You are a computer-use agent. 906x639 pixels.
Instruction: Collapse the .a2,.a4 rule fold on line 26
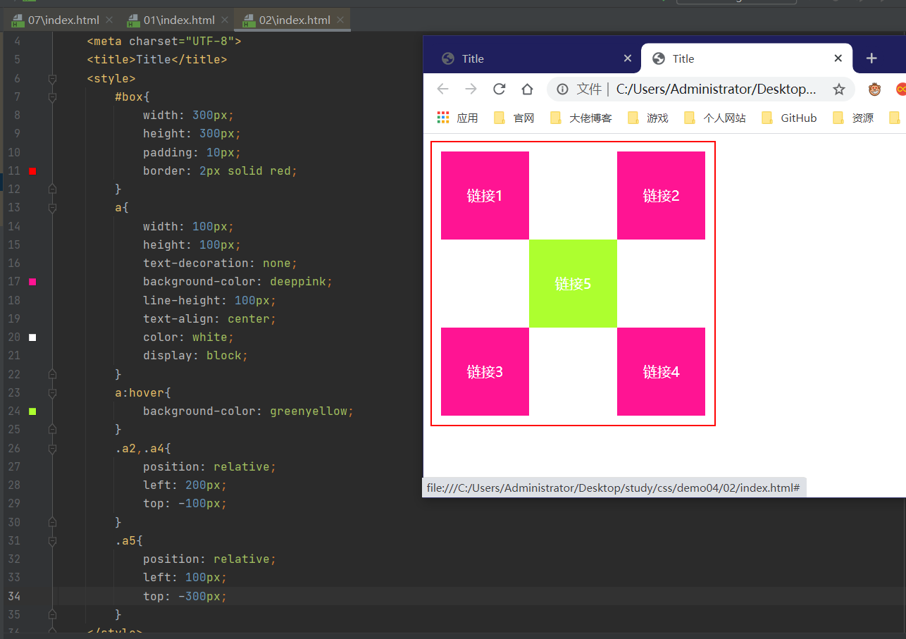click(52, 448)
